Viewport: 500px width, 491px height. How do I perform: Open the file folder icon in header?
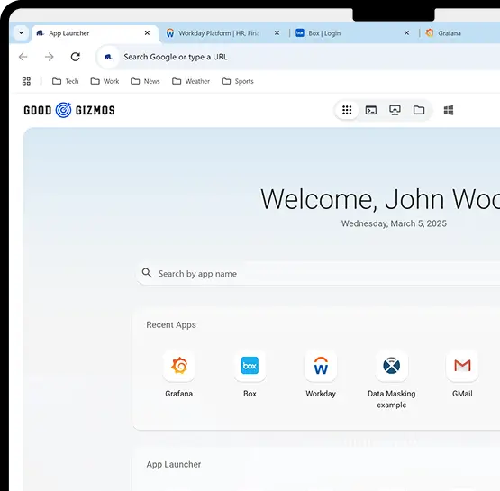[419, 110]
